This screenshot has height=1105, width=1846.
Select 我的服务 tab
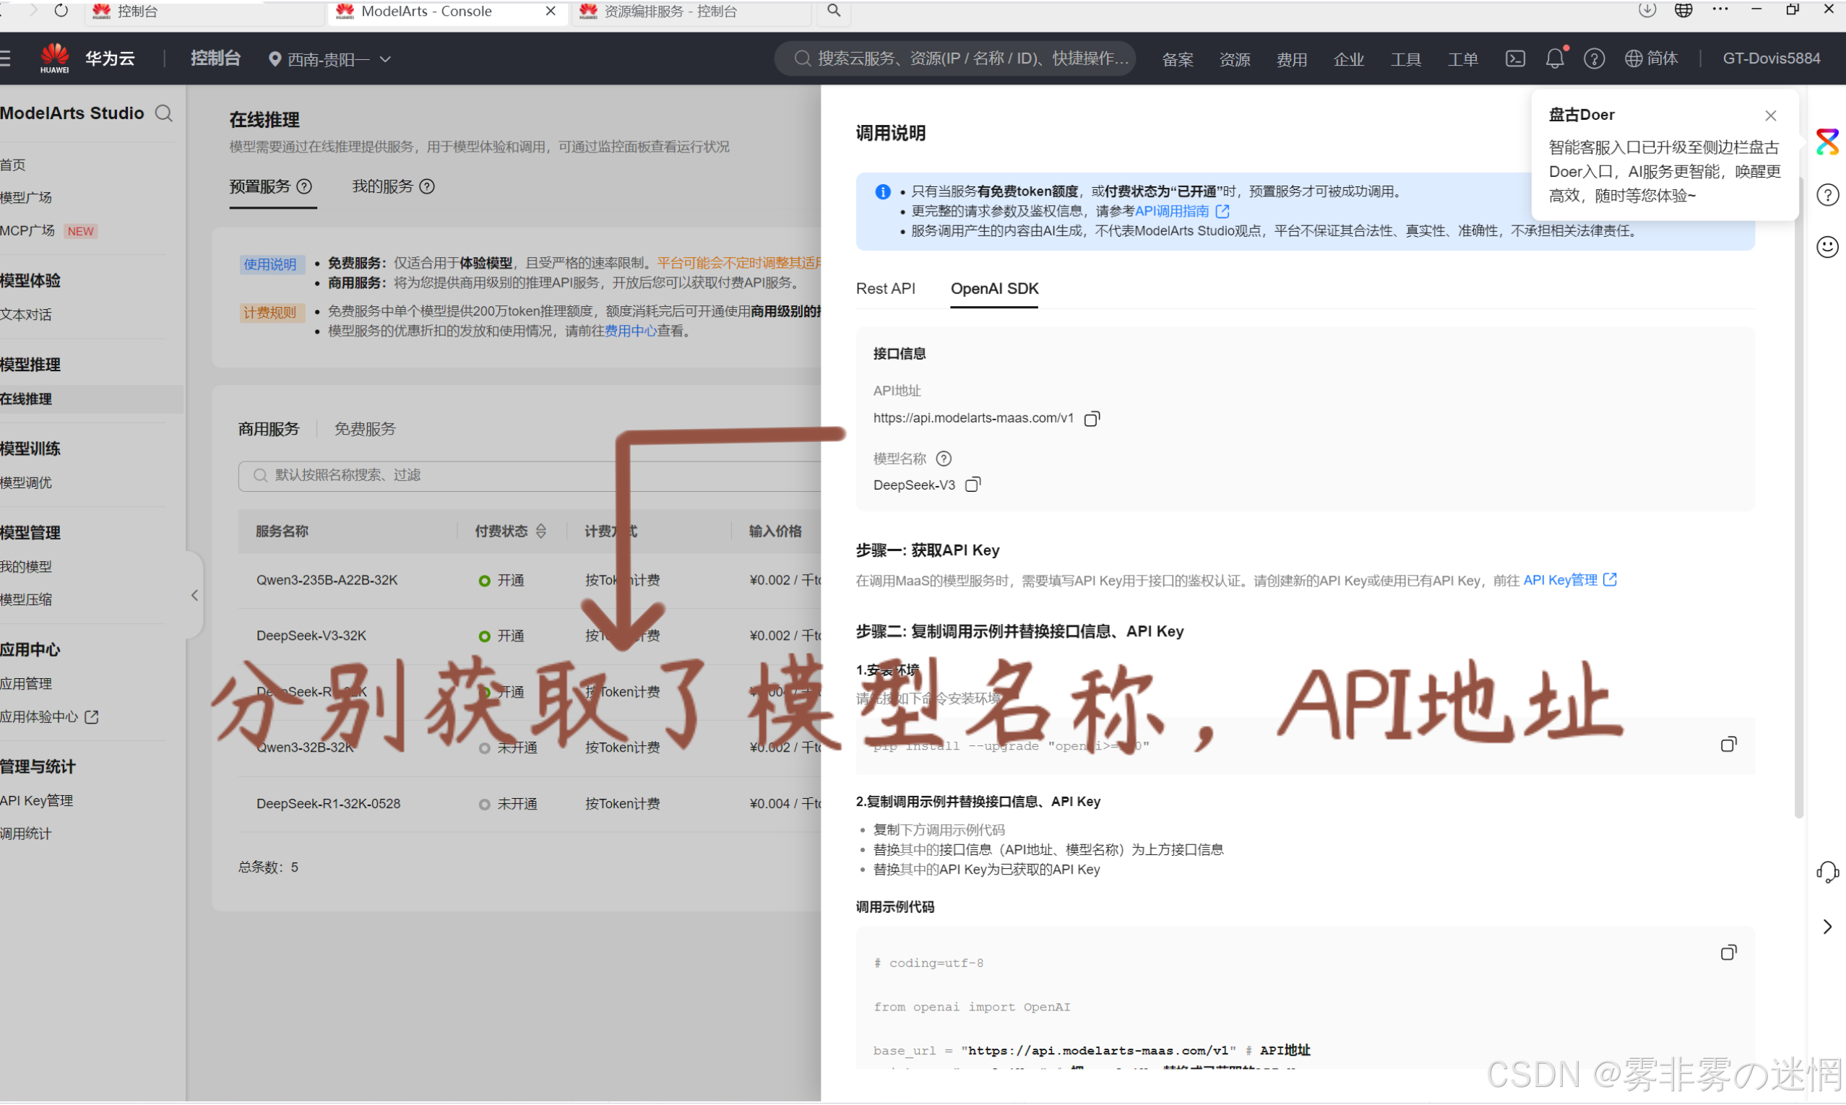coord(382,187)
